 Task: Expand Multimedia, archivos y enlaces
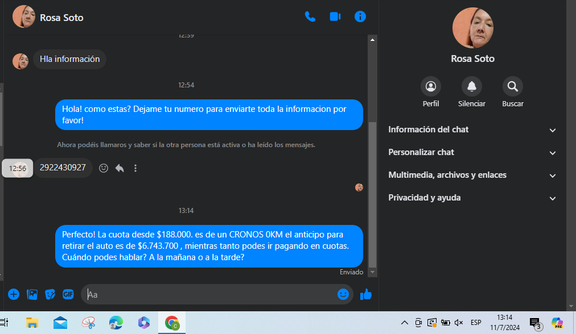[472, 175]
